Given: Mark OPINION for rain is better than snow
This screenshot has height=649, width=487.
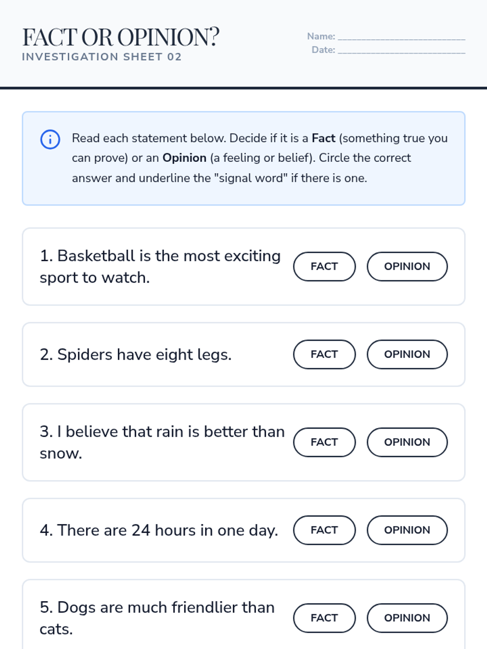Looking at the screenshot, I should tap(407, 442).
